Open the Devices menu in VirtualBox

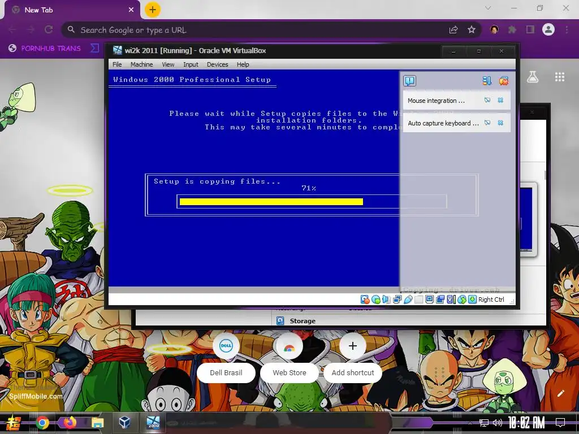pos(218,64)
